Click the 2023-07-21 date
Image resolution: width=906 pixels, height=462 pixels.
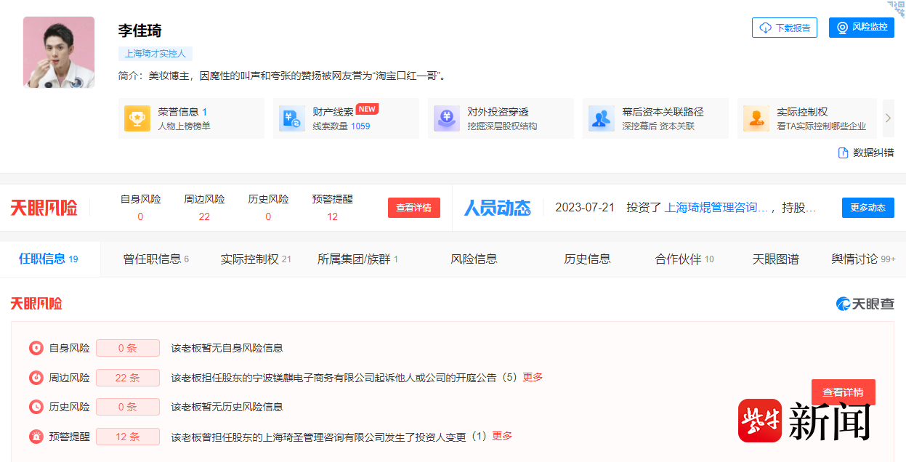pos(585,208)
